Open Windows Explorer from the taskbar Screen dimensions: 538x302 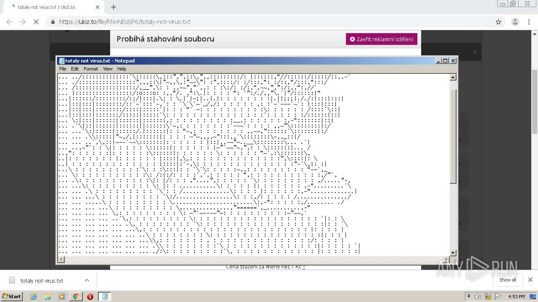(47, 297)
